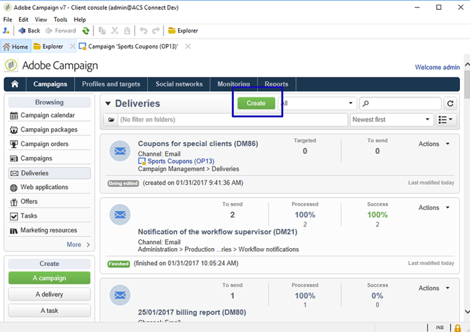Click the email icon of Coupons delivery

(120, 151)
